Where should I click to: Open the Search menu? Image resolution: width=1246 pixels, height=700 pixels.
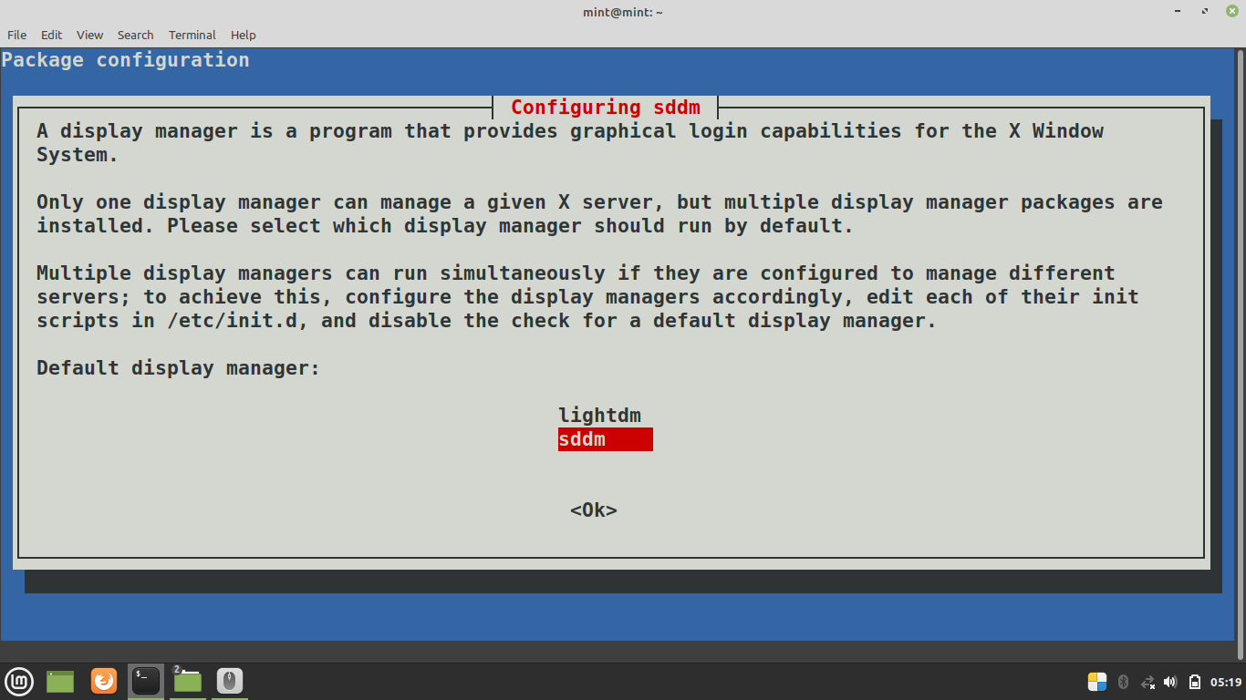point(135,35)
